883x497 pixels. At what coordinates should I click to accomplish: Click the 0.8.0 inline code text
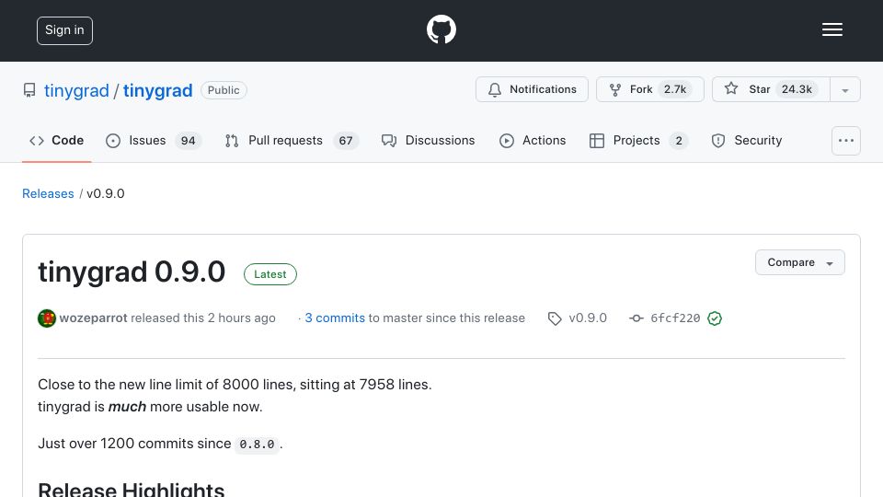click(257, 444)
